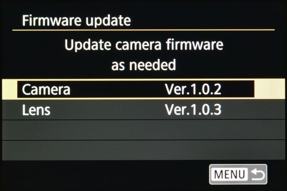Click lens version Ver.1.0.3
Image resolution: width=287 pixels, height=191 pixels.
(x=193, y=110)
